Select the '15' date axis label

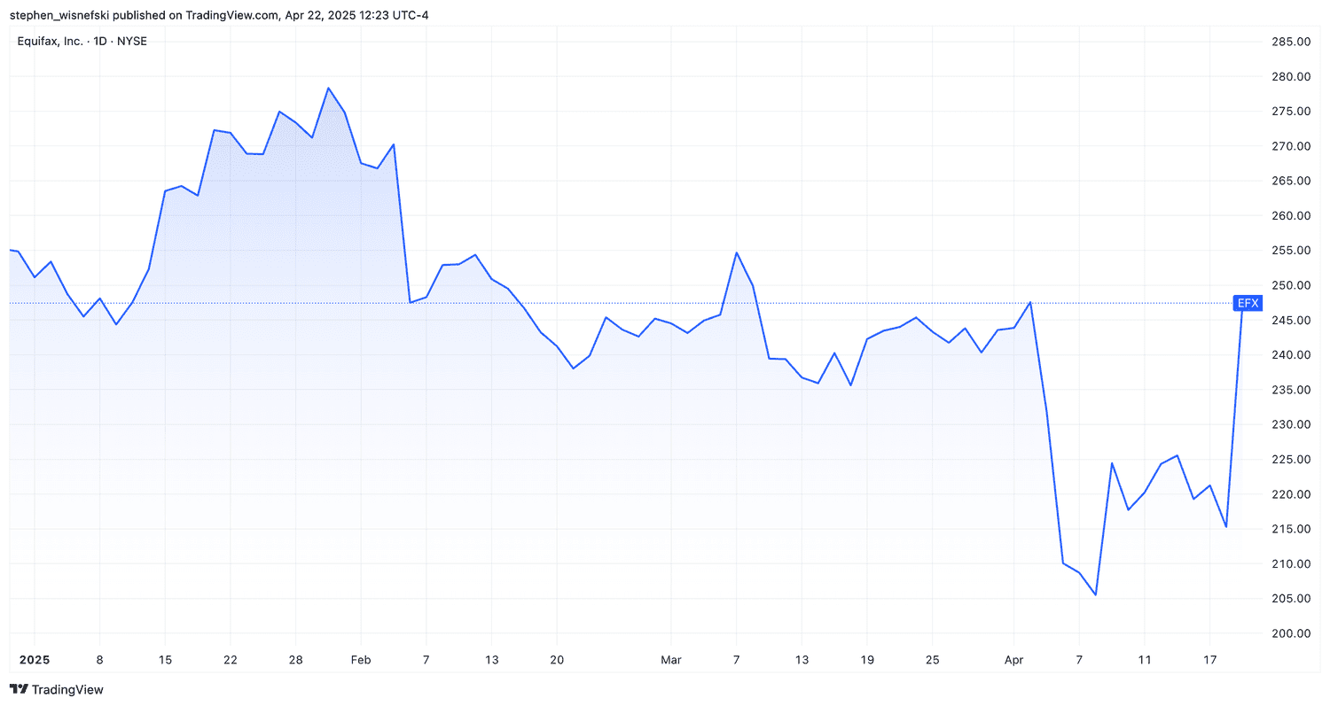165,661
